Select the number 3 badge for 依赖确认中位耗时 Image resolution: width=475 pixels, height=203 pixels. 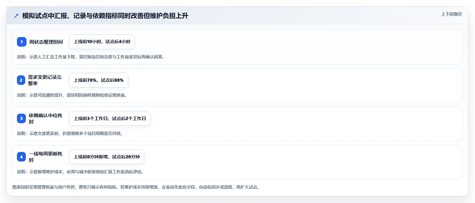pos(22,118)
